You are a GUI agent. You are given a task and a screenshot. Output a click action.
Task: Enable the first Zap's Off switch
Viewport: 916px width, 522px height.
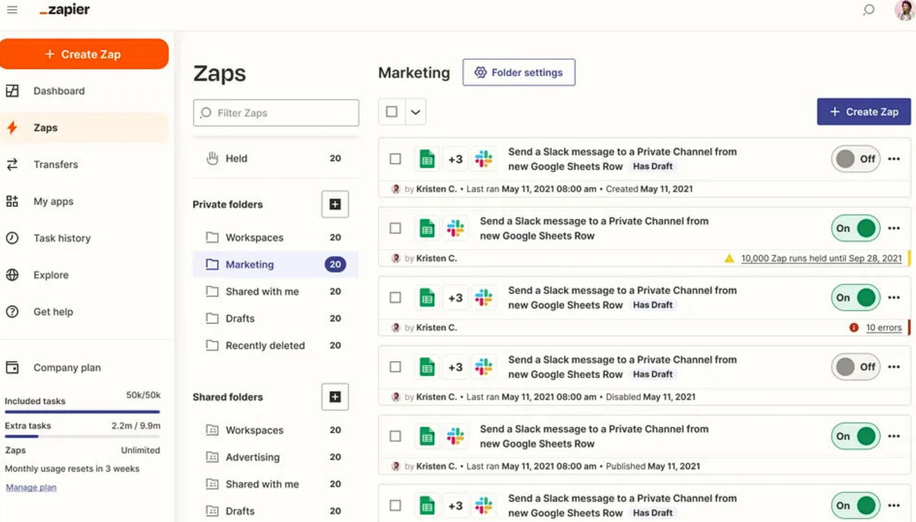856,159
